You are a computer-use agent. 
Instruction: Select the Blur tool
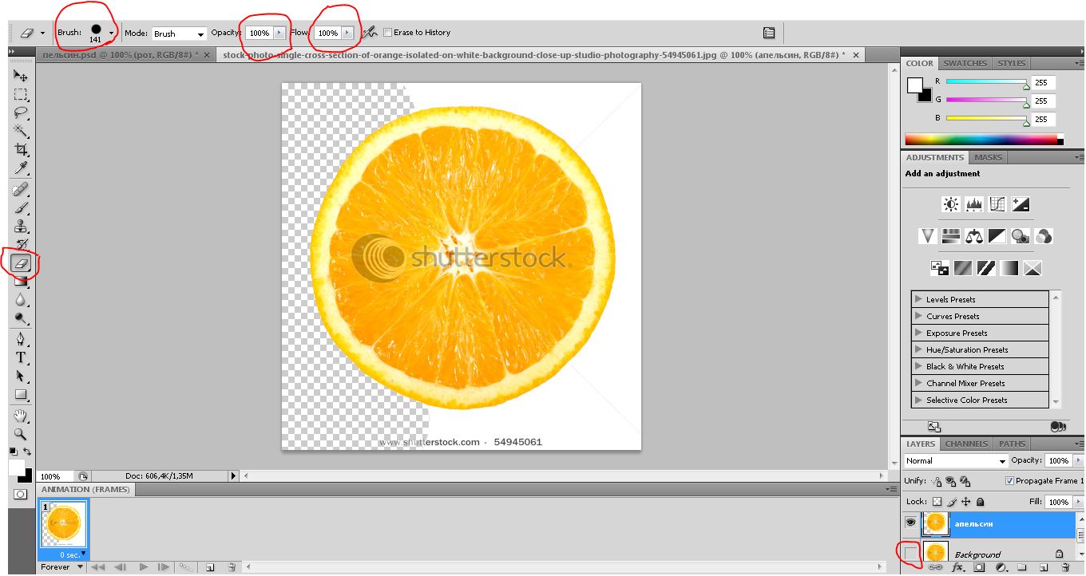21,300
